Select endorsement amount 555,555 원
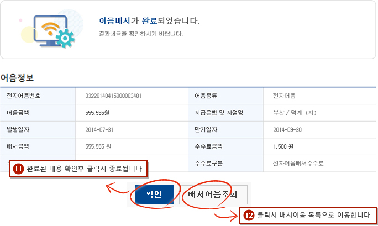 pos(98,146)
